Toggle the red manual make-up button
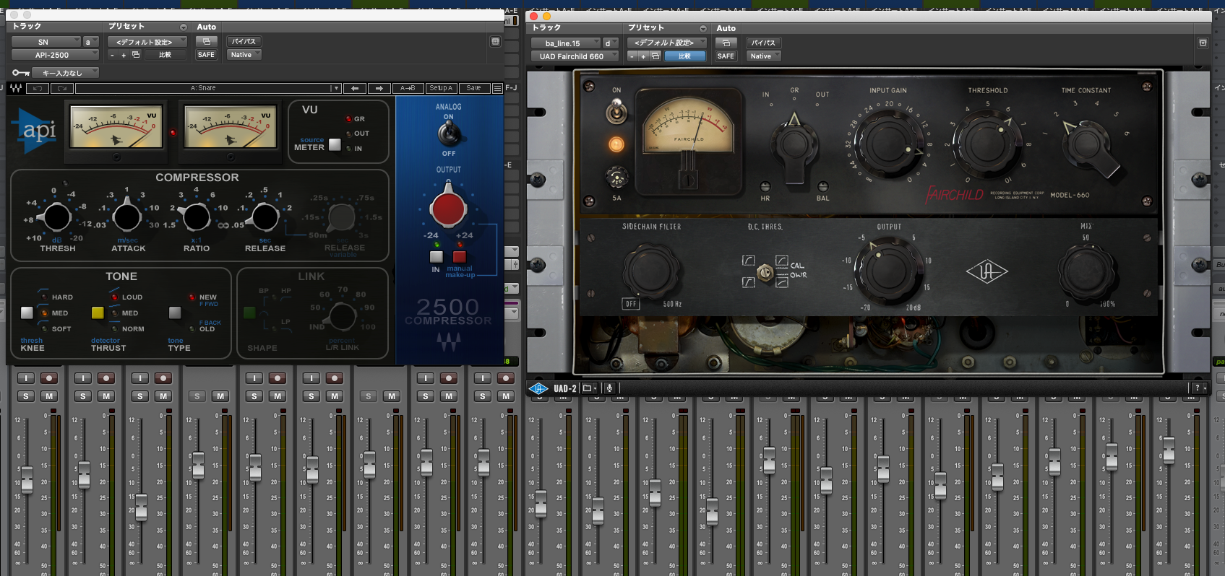Viewport: 1225px width, 576px height. (x=460, y=256)
